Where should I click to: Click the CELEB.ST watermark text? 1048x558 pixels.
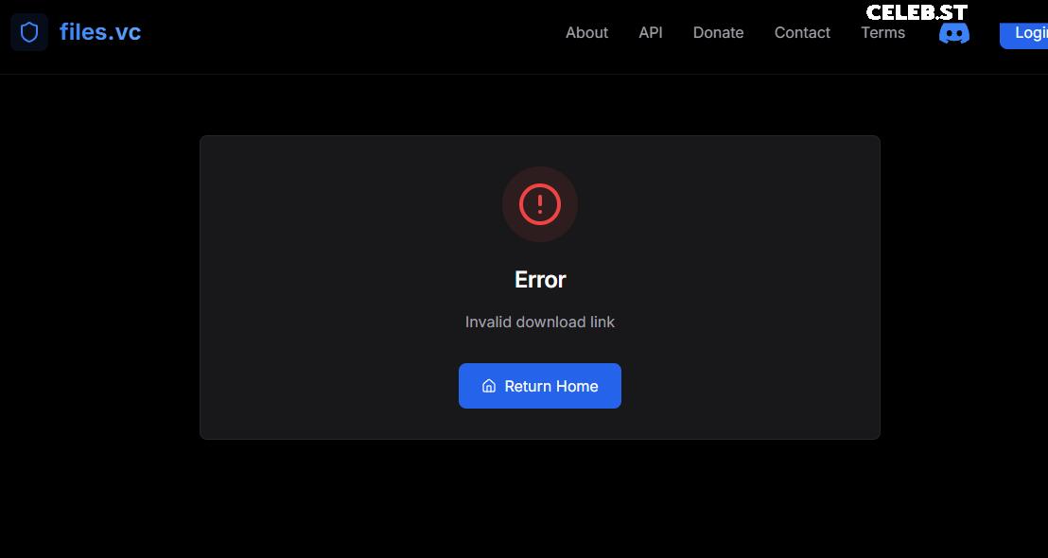tap(917, 12)
